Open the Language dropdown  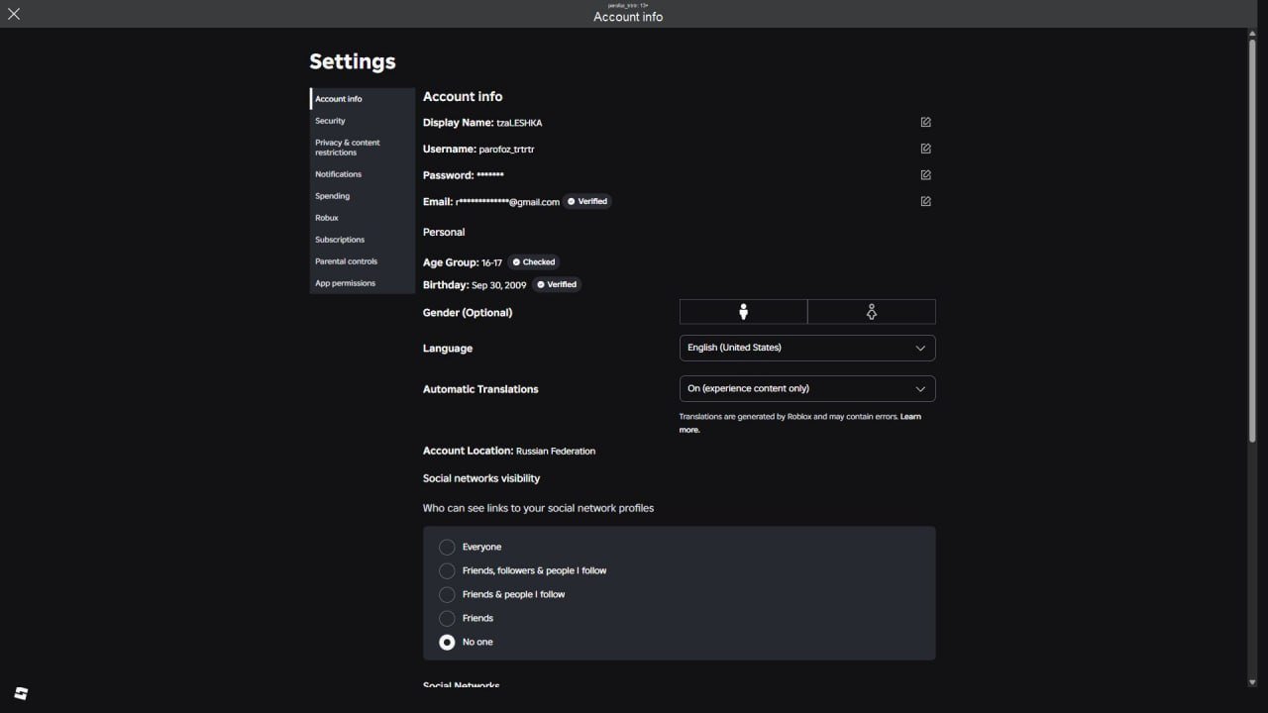point(807,348)
